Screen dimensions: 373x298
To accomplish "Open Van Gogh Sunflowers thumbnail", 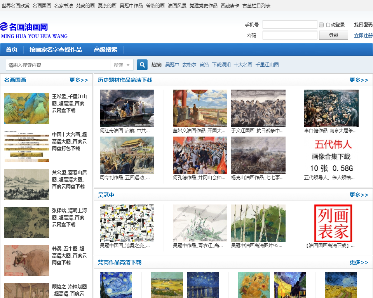I will 254,285.
